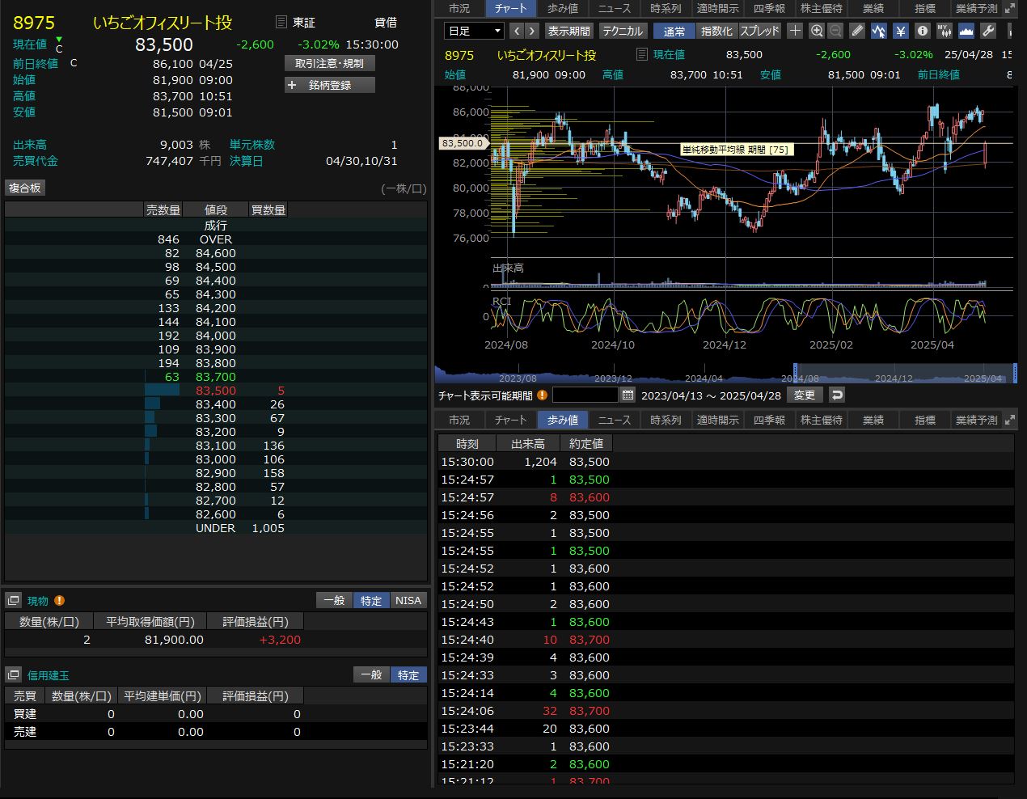
Task: Click the 変更 button for chart period
Action: tap(805, 395)
